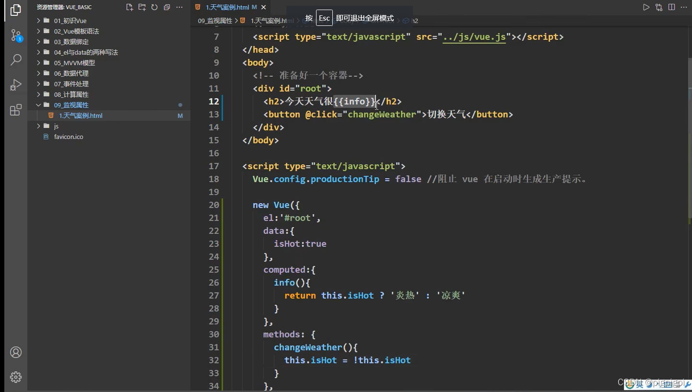Click the 切换天气 button text on line 13

pos(446,115)
